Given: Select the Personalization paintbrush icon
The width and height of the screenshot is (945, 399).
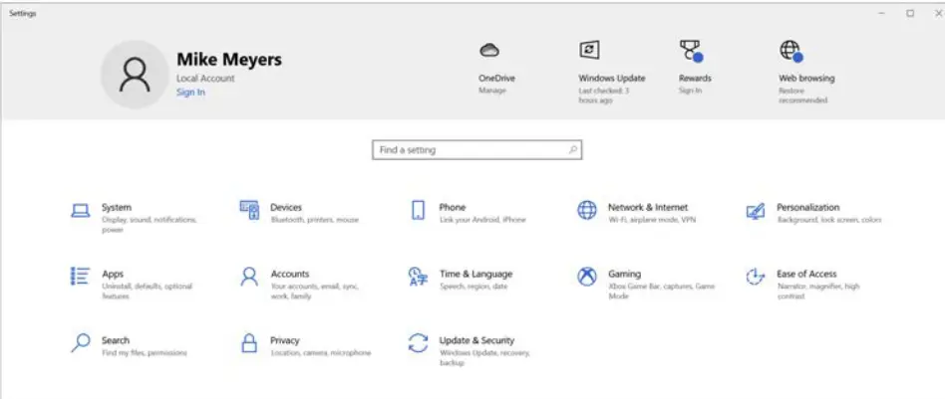Looking at the screenshot, I should (x=756, y=211).
